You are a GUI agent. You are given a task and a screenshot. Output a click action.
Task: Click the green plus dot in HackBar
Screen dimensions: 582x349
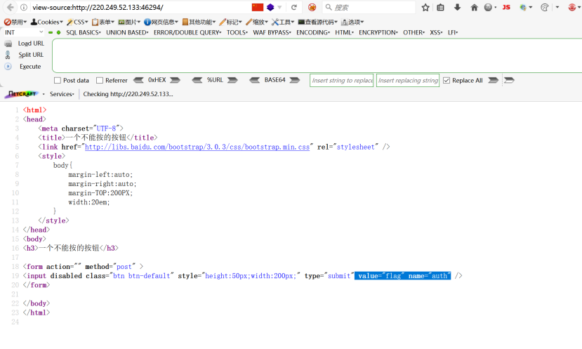point(59,32)
